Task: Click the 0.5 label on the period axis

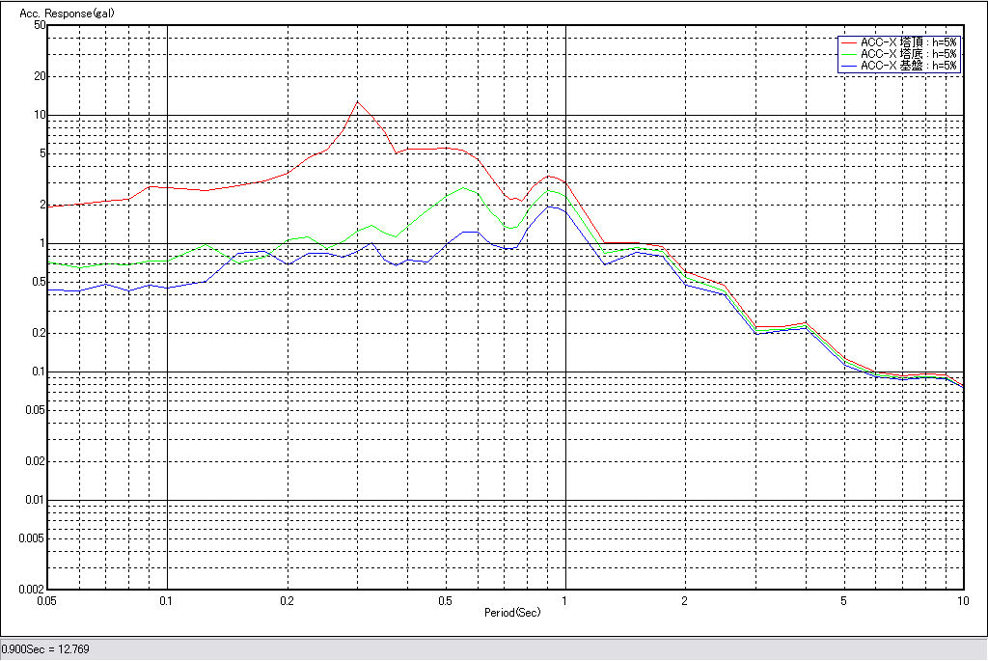Action: [445, 600]
